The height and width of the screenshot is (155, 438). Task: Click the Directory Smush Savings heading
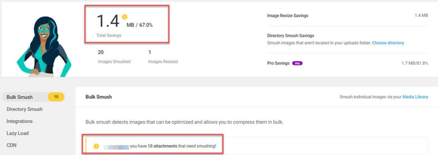[290, 36]
